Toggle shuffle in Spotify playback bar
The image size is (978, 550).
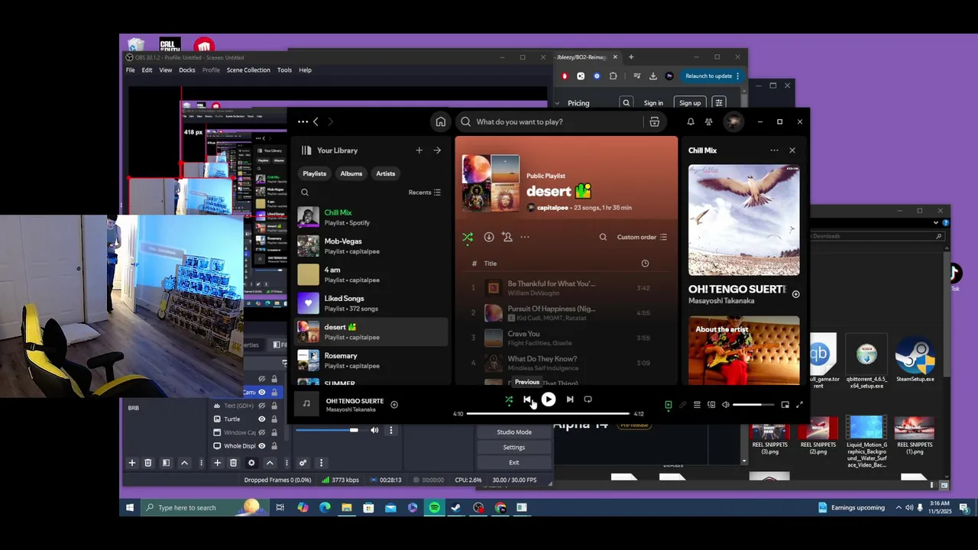[509, 400]
